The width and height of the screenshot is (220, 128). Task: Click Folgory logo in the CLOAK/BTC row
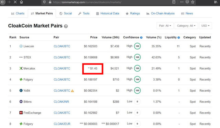21,79
